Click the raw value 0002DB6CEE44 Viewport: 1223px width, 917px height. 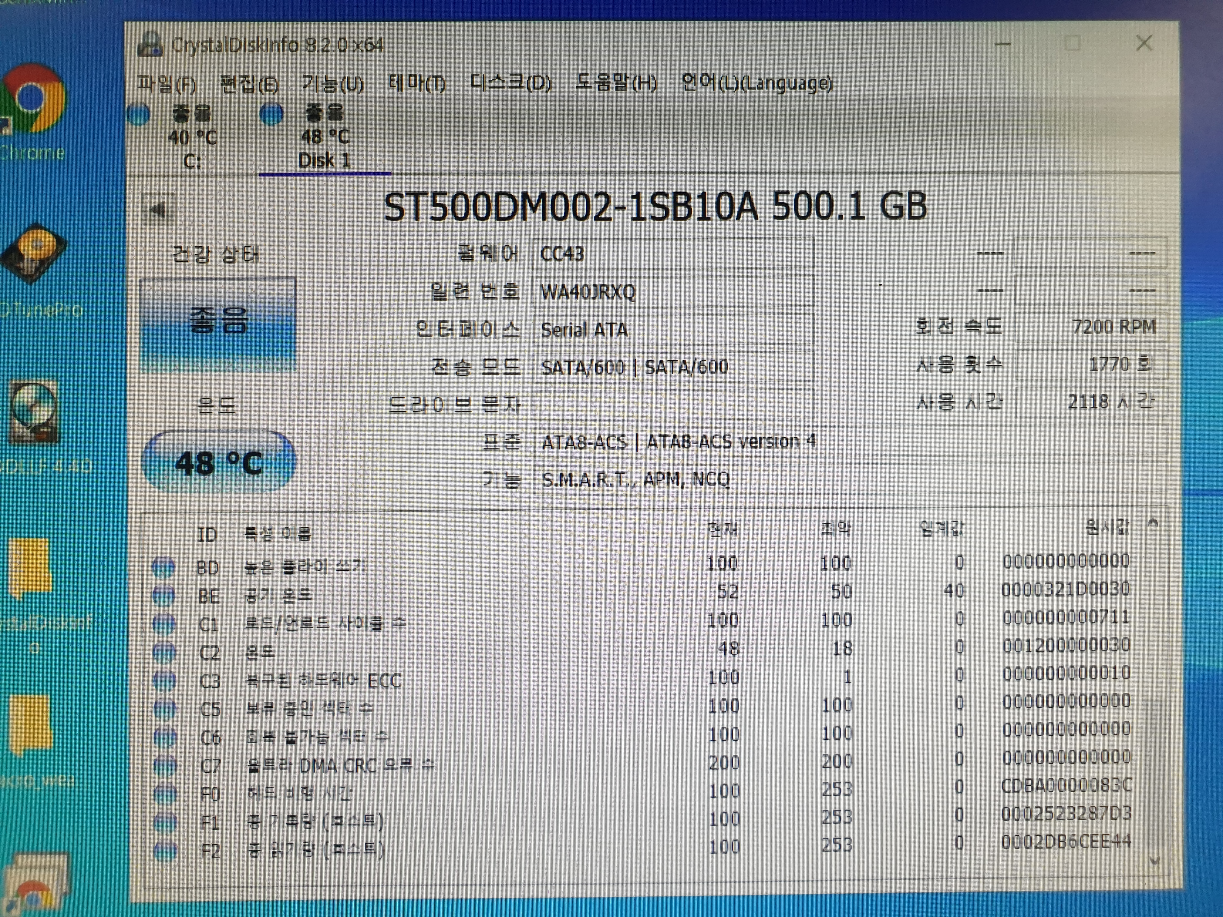coord(1066,841)
